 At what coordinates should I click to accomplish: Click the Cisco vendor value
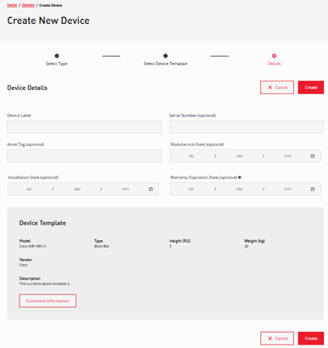click(x=24, y=265)
